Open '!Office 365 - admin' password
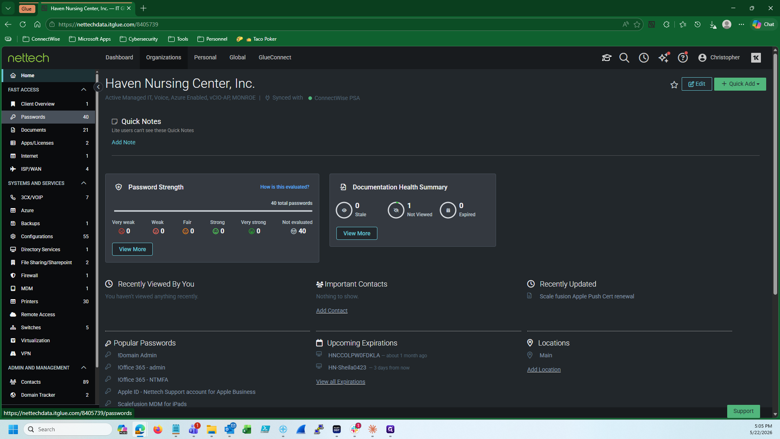This screenshot has width=780, height=439. click(x=141, y=368)
